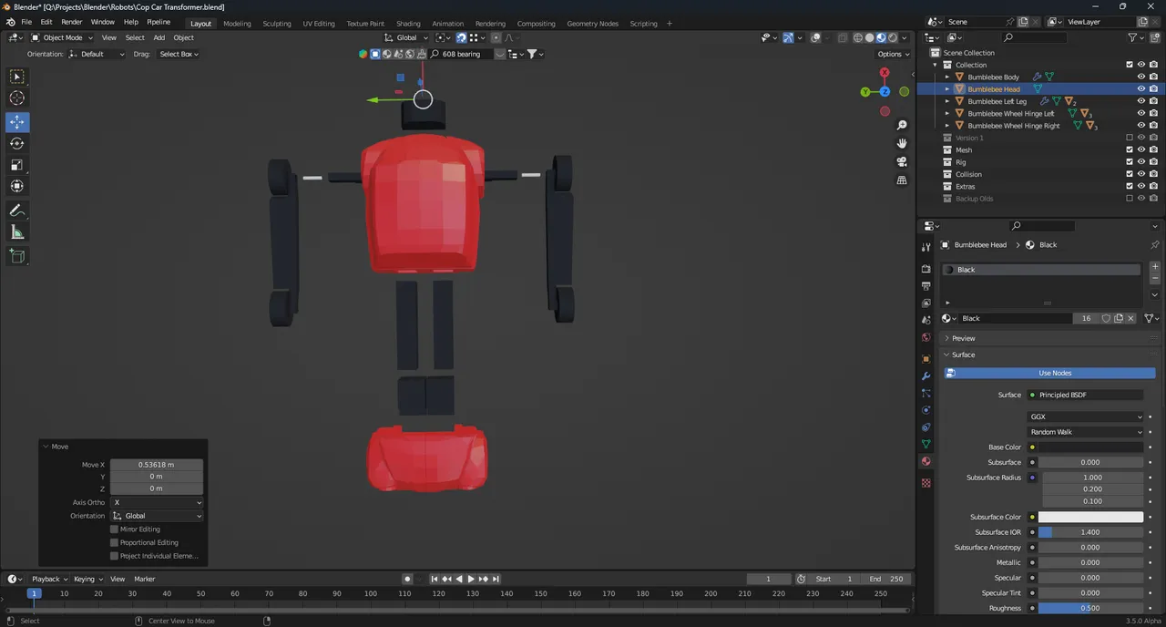Open the Output properties tab icon
Image resolution: width=1166 pixels, height=627 pixels.
point(926,286)
